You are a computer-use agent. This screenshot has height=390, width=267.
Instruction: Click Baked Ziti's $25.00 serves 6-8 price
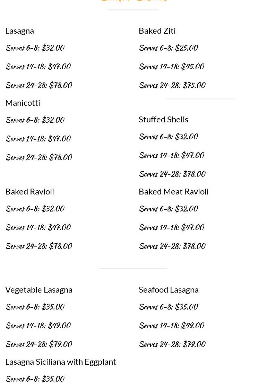click(168, 48)
